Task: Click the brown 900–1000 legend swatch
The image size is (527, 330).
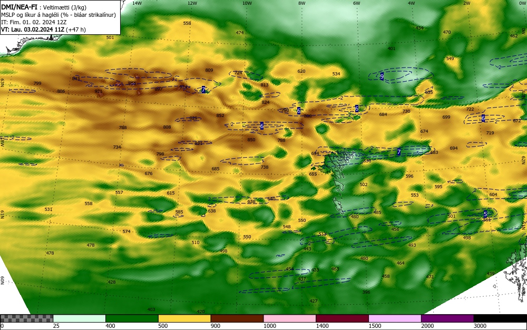Action: click(x=237, y=318)
